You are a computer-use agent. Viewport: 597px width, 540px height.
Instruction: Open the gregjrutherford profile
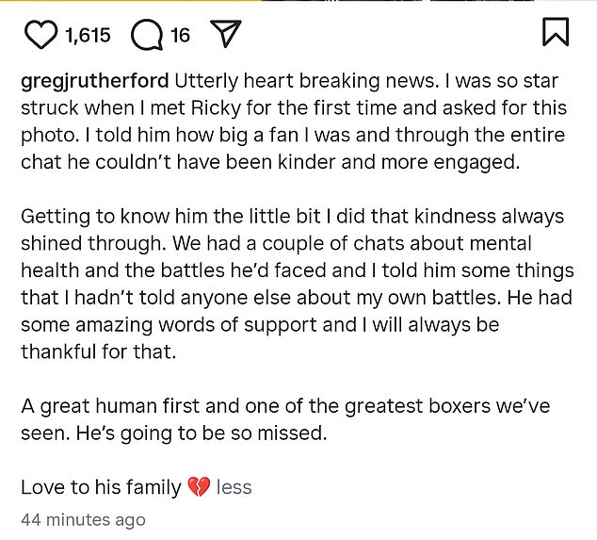coord(95,81)
